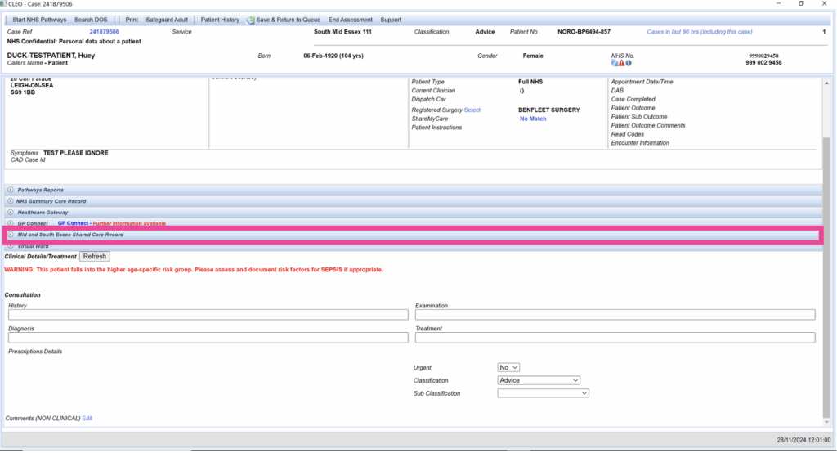
Task: Click the Cases in last 96 hrs link
Action: [x=700, y=32]
